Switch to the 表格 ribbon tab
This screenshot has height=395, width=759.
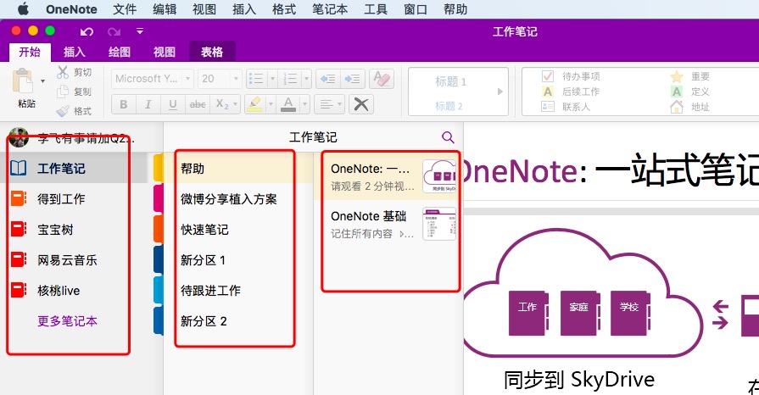212,52
